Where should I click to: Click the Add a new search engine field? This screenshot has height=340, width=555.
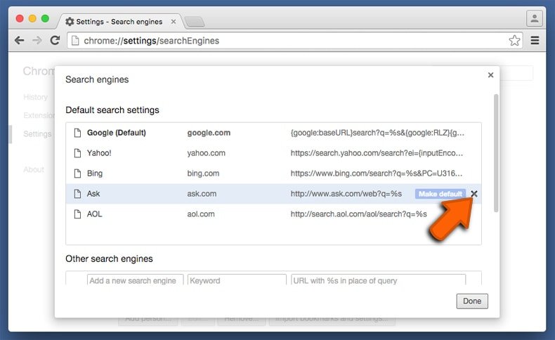click(x=135, y=280)
